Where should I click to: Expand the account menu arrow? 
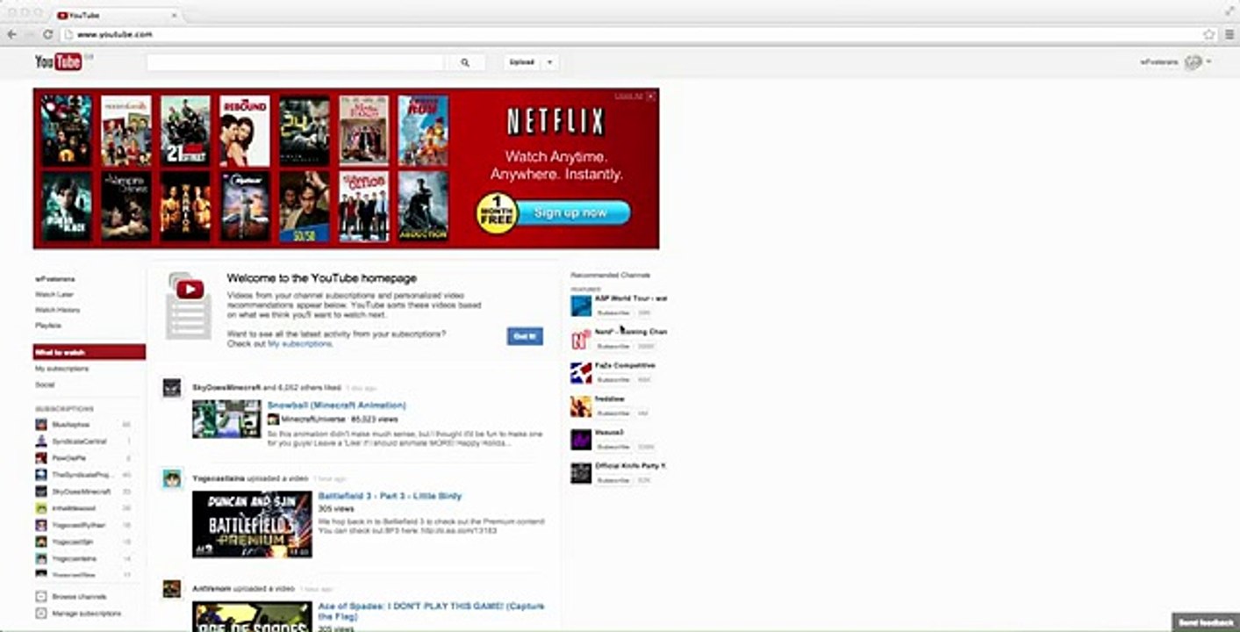[x=1208, y=62]
